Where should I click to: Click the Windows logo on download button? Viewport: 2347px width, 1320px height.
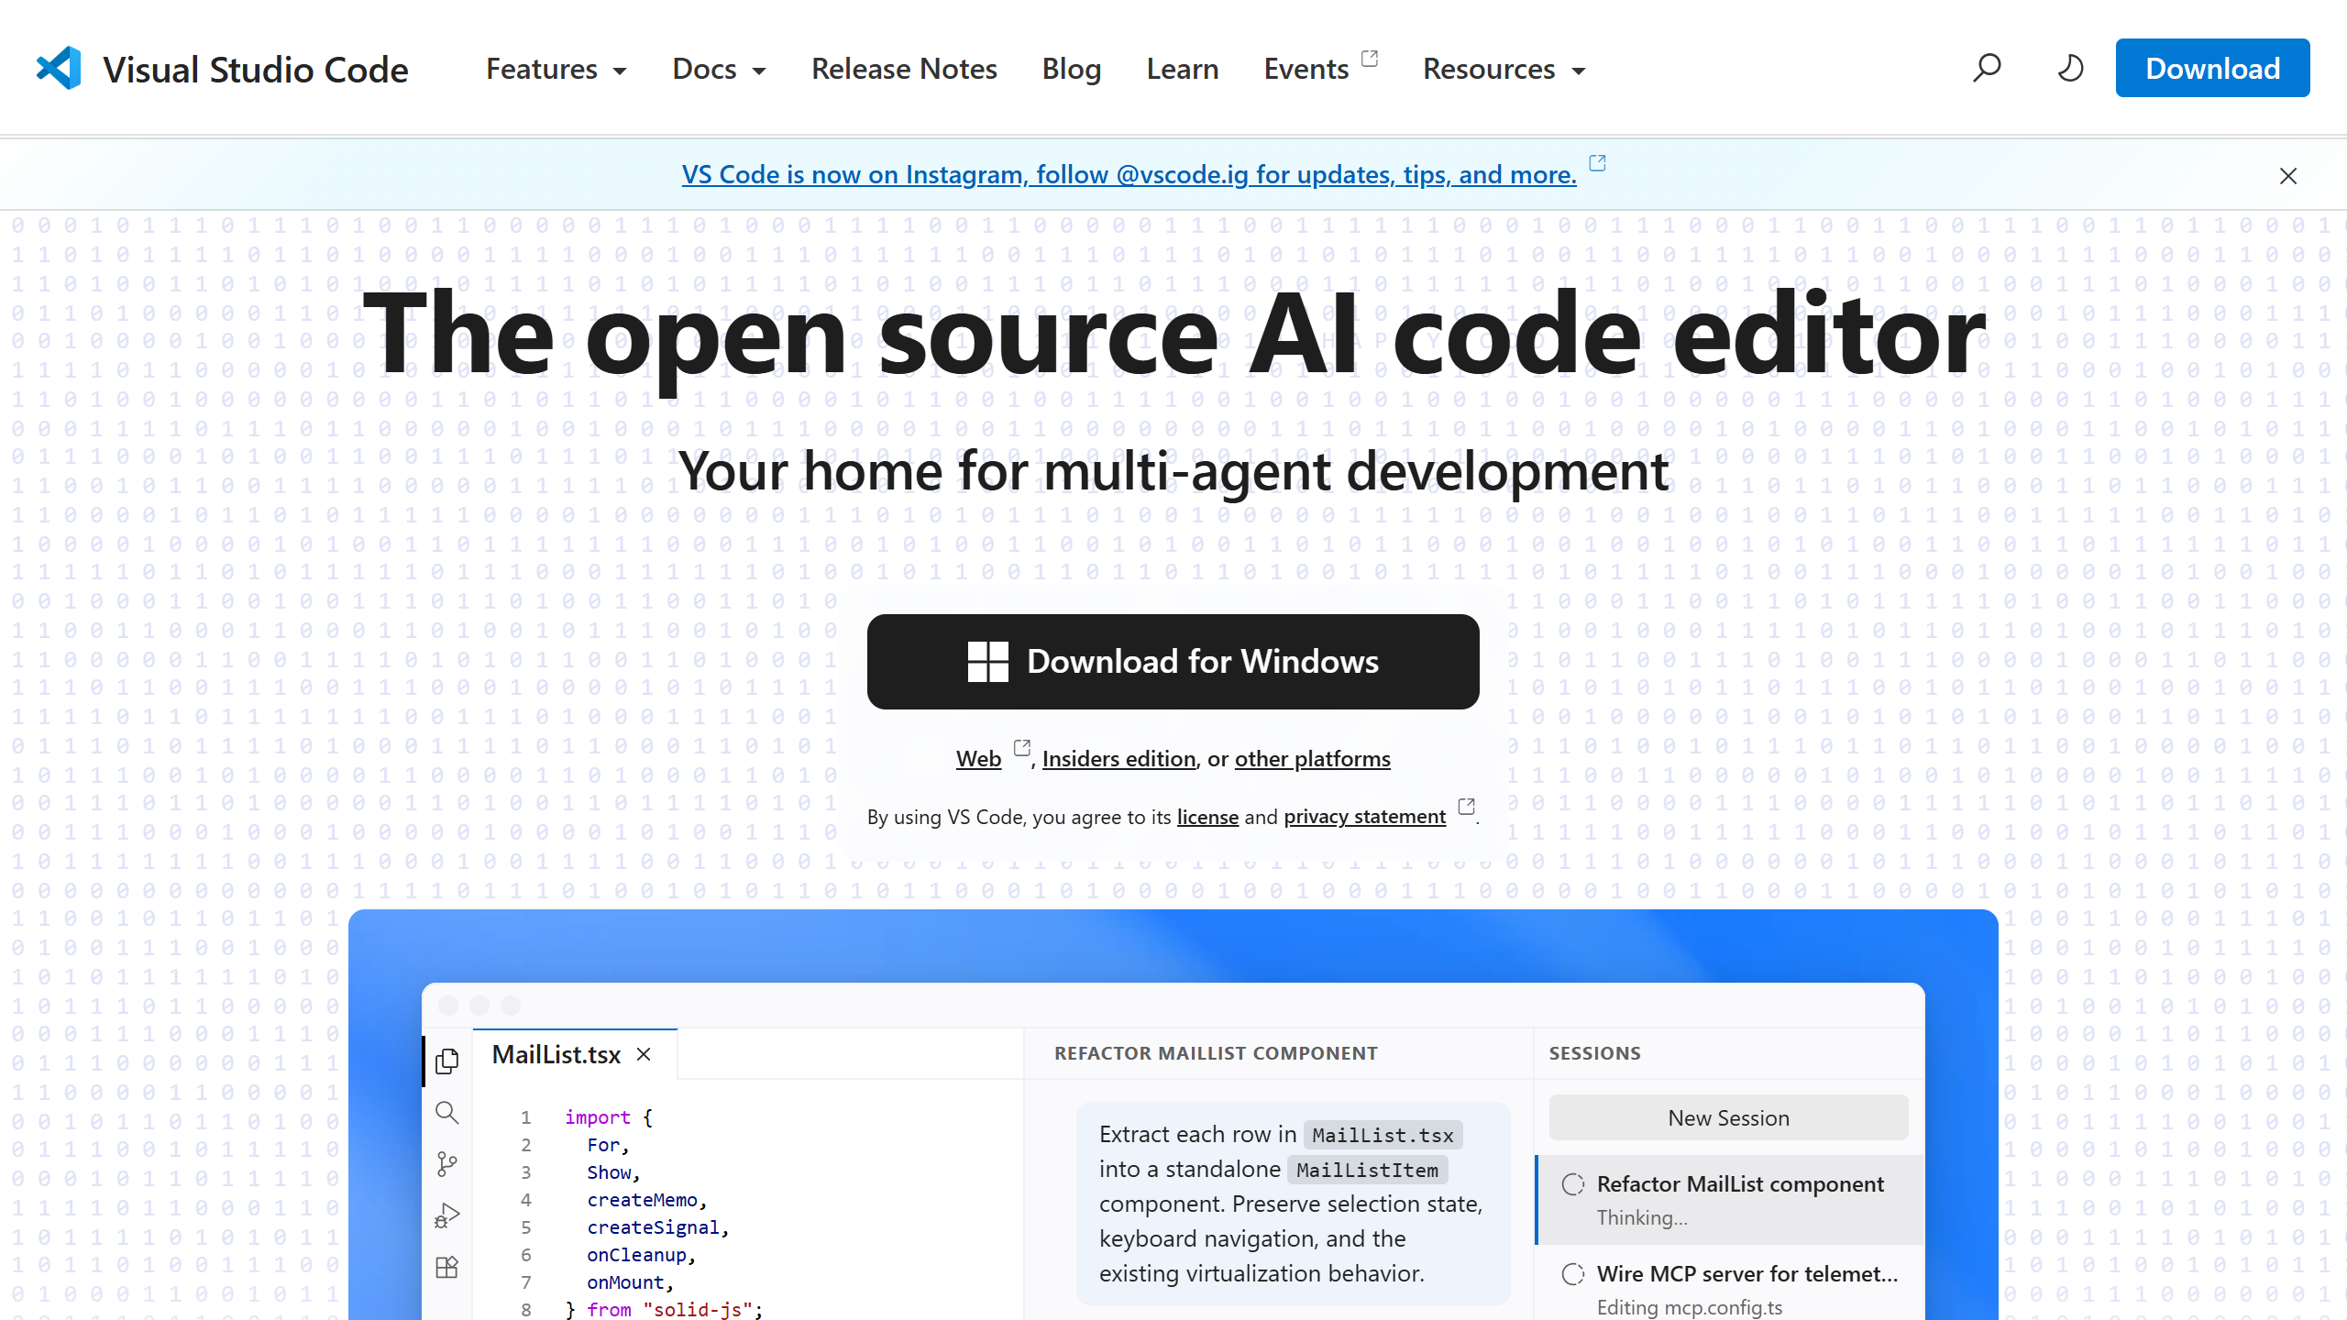(x=988, y=662)
